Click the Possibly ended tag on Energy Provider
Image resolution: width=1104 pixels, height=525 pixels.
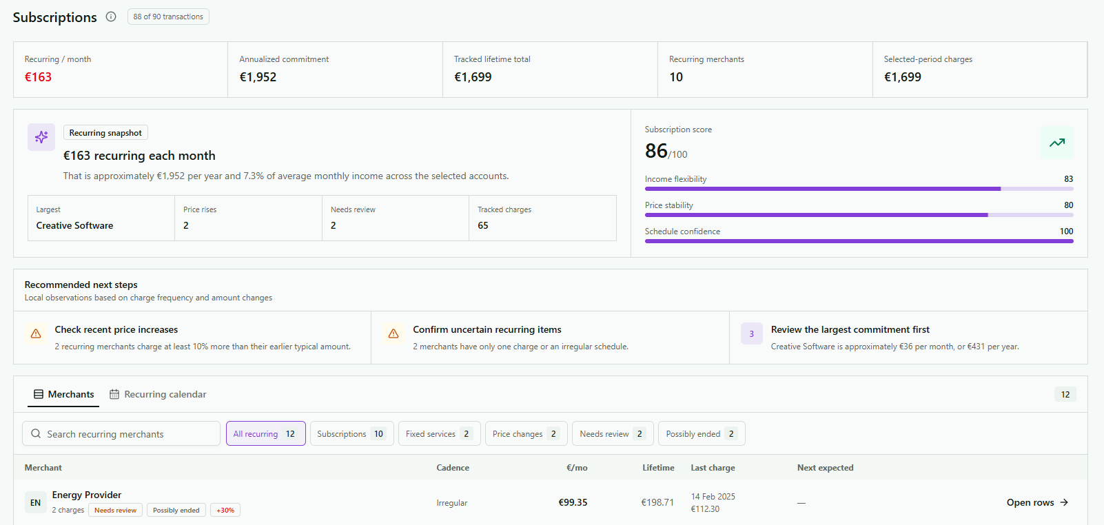(x=176, y=510)
